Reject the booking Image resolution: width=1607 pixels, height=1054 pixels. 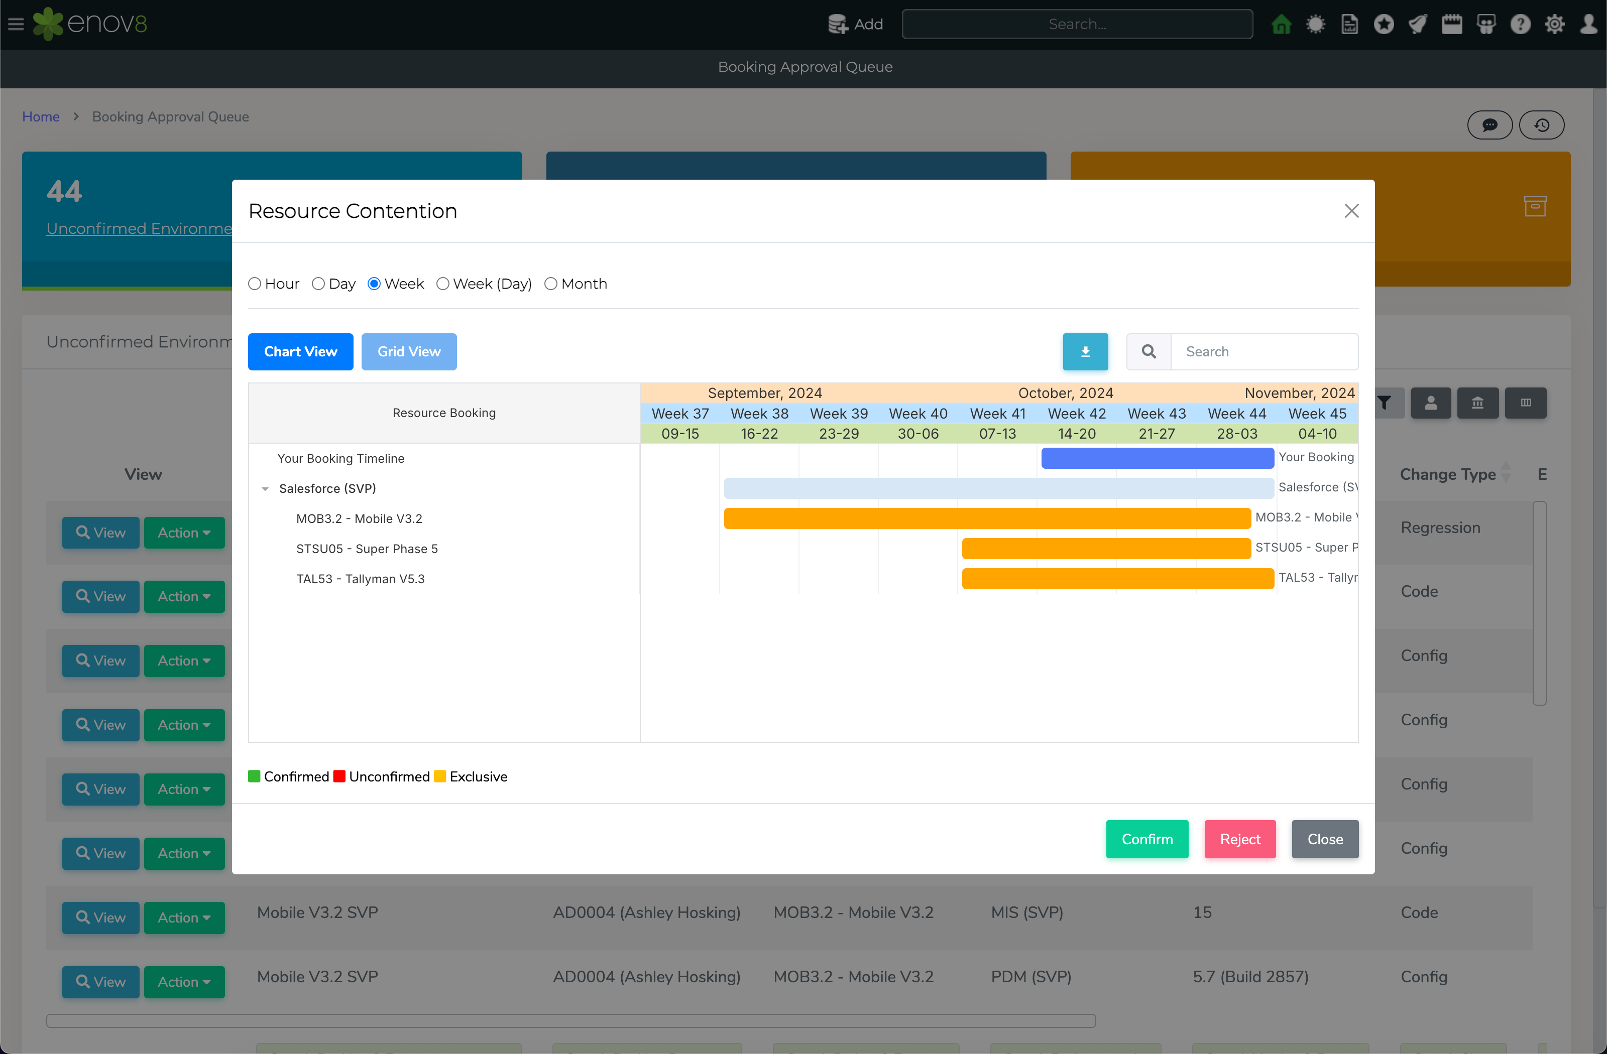[1240, 839]
